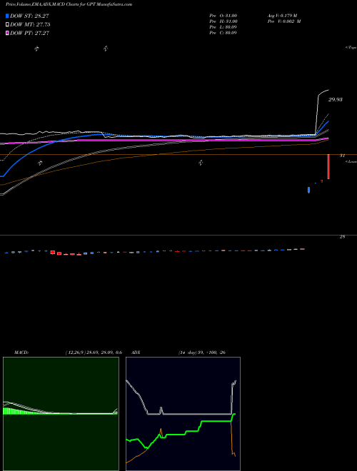Click the magenta DOW PT legend swatch
The height and width of the screenshot is (471, 357).
tap(7, 33)
